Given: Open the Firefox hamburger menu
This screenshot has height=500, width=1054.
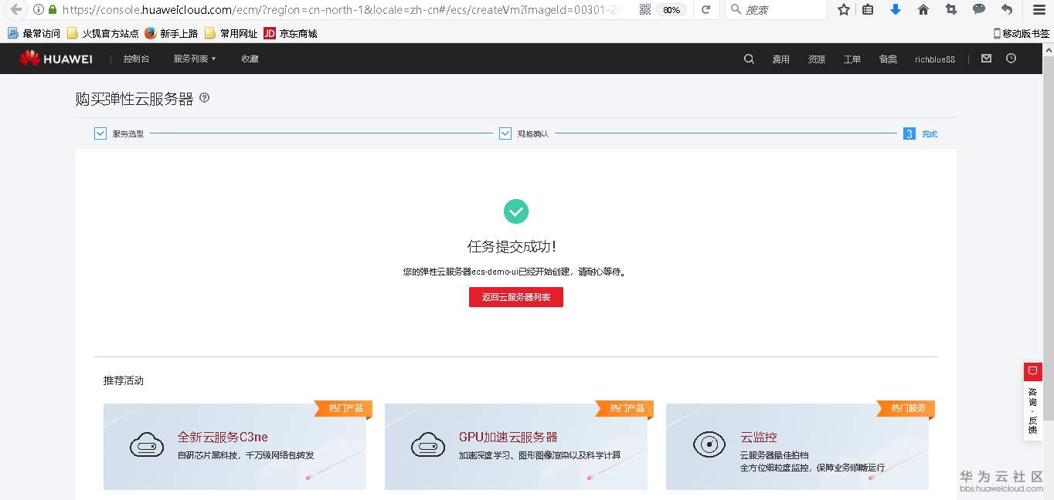Looking at the screenshot, I should [x=1039, y=10].
